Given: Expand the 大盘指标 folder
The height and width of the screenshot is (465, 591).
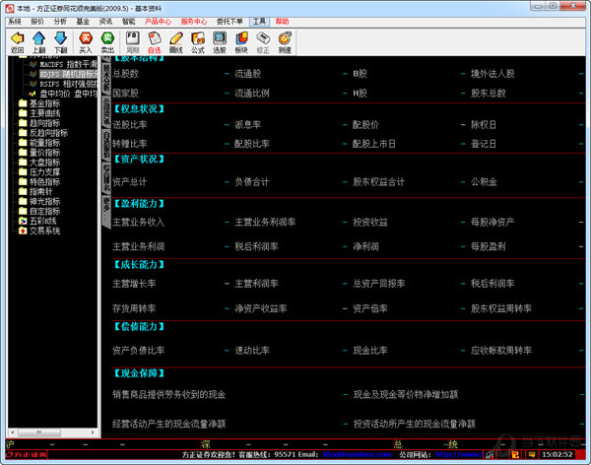Looking at the screenshot, I should click(x=43, y=162).
